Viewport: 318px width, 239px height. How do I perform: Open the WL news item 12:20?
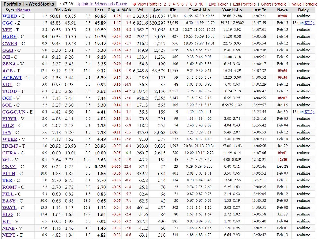click(282, 160)
